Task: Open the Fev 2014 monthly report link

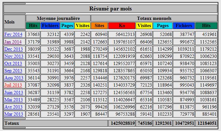Action: (x=13, y=35)
